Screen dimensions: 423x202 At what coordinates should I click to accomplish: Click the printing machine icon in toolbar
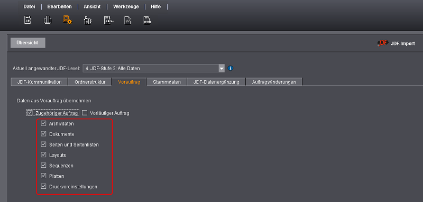pyautogui.click(x=88, y=21)
